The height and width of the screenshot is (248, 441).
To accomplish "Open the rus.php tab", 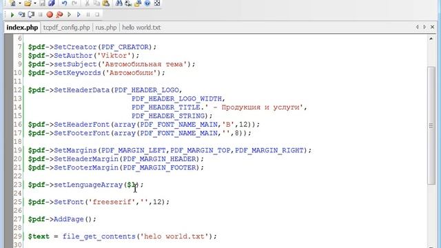I will coord(105,28).
